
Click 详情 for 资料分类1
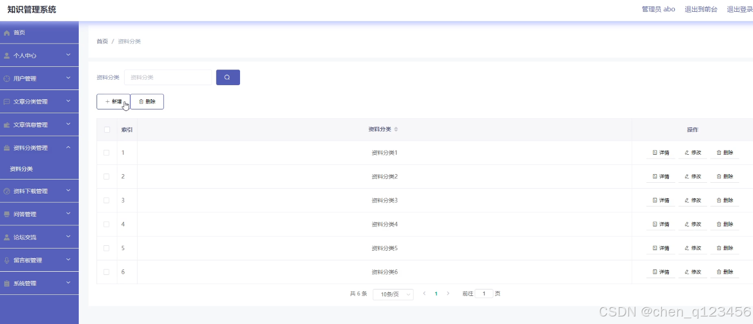pyautogui.click(x=661, y=153)
